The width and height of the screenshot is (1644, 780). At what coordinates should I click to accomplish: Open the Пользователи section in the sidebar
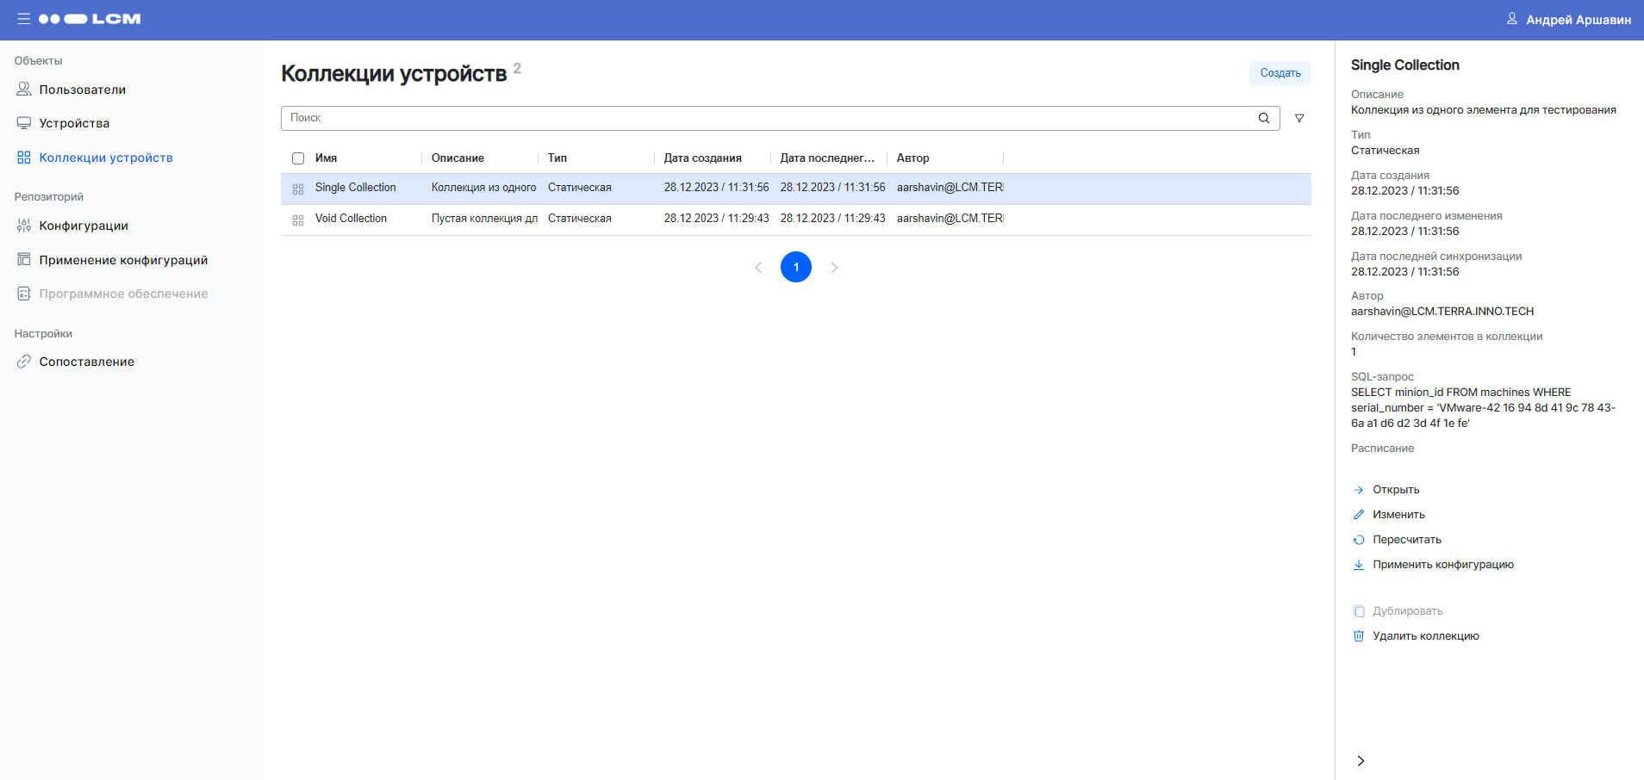pos(82,90)
